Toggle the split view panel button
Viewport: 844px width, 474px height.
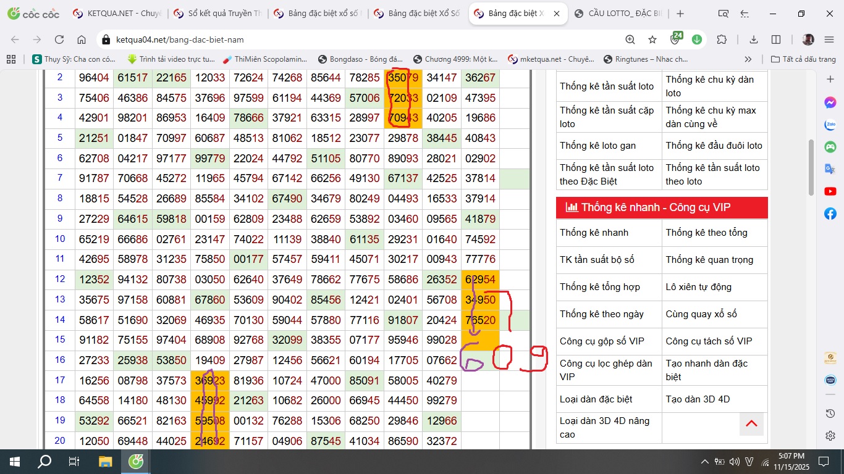coord(724,14)
